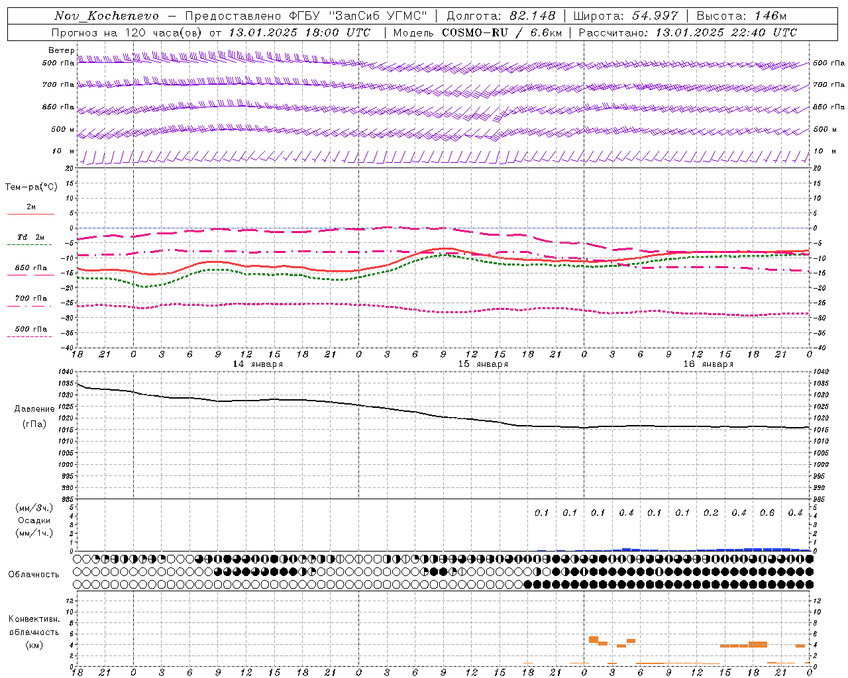
Task: Click the '14 января' date label
Action: point(258,364)
